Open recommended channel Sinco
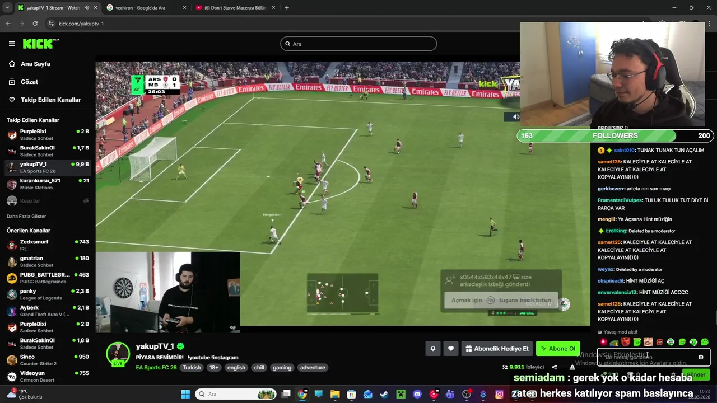The height and width of the screenshot is (403, 717). point(48,360)
